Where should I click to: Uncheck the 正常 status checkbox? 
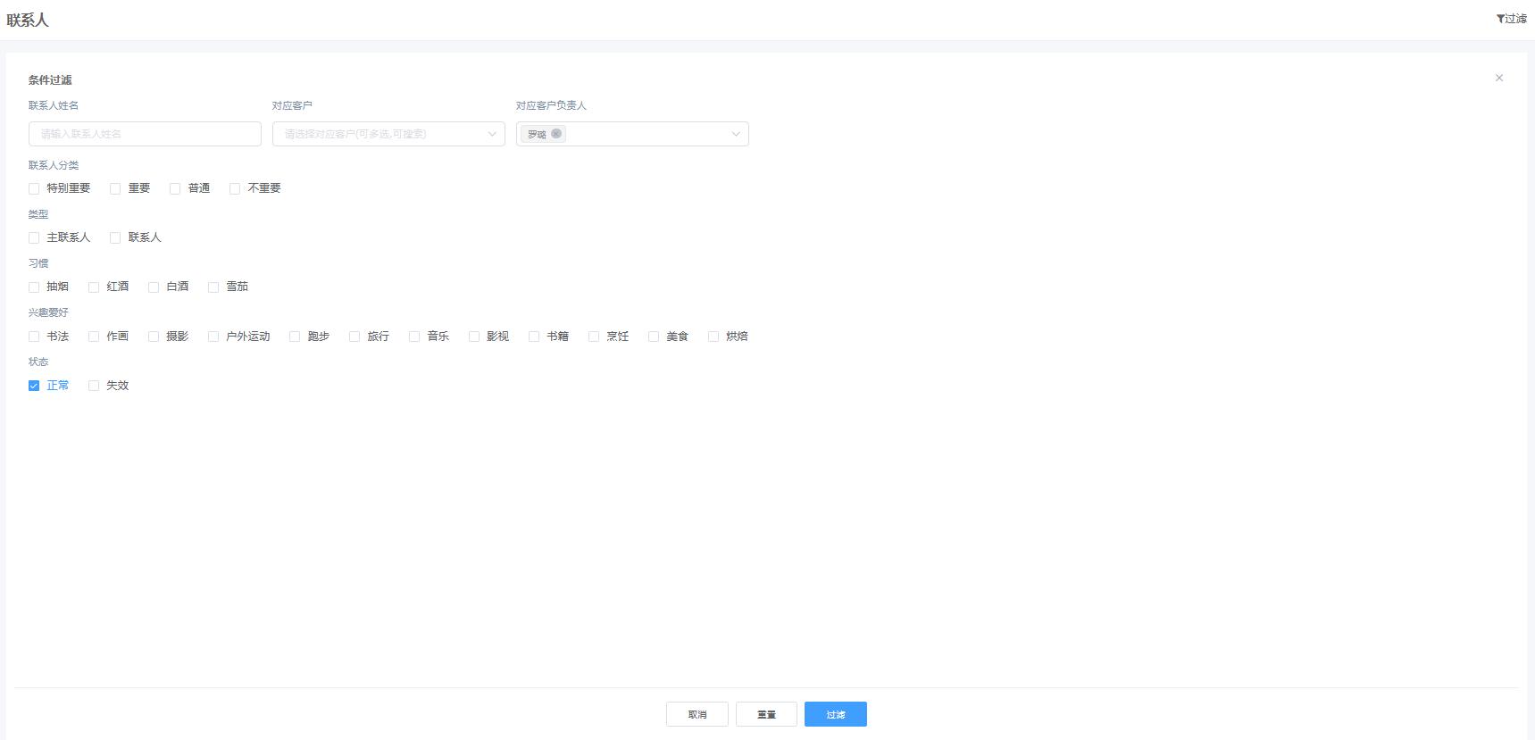34,386
